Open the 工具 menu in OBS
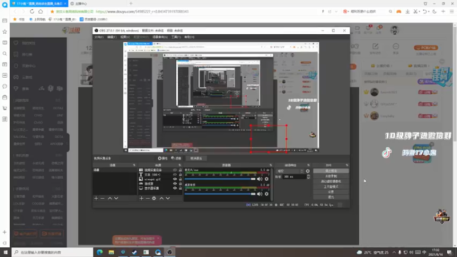Screen dimensions: 457x257 (x=176, y=37)
